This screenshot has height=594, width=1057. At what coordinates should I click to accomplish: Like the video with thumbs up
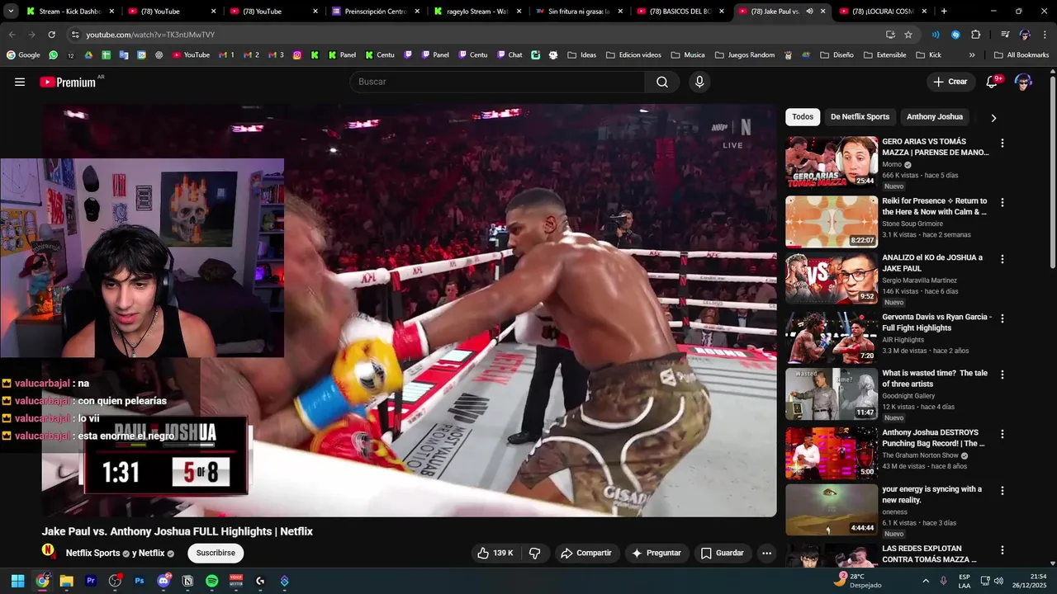(495, 553)
